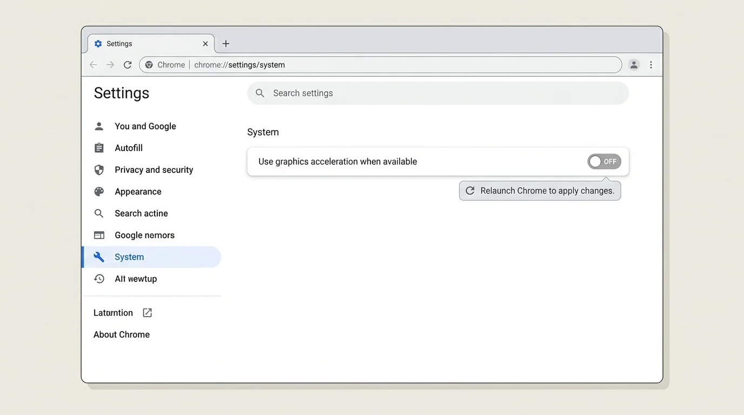
Task: Click the palette icon beside Appearance
Action: pyautogui.click(x=99, y=192)
